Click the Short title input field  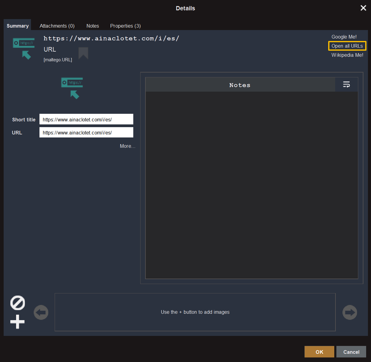click(86, 119)
